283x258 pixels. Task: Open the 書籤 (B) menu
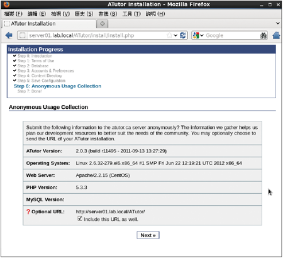point(108,14)
